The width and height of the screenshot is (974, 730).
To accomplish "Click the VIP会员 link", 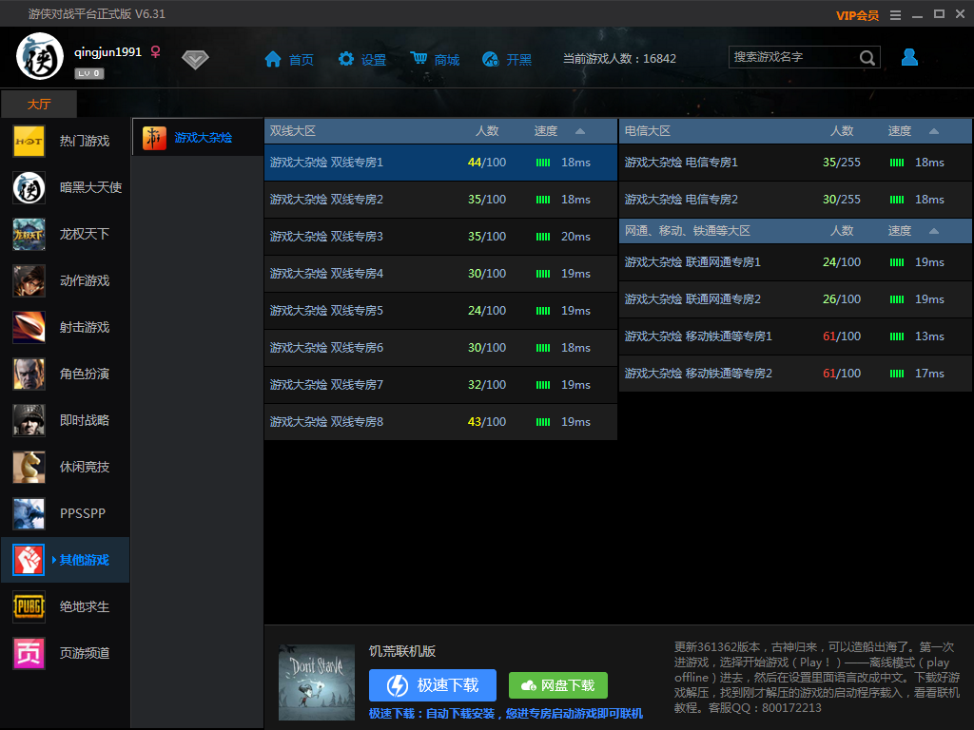I will [x=857, y=15].
